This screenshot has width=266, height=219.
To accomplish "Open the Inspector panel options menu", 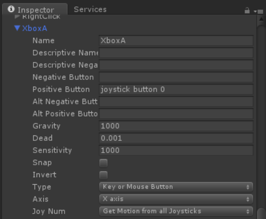I will (x=258, y=11).
